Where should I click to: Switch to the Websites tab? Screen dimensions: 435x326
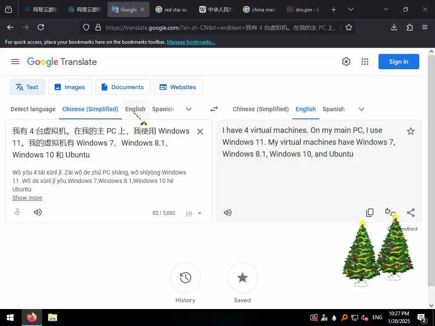[178, 87]
